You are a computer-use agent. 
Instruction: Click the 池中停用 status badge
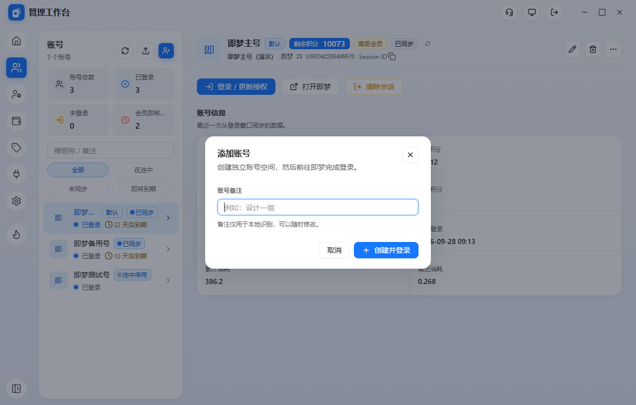click(x=132, y=275)
